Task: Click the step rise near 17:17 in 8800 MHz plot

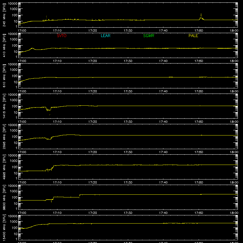Action: (x=80, y=196)
